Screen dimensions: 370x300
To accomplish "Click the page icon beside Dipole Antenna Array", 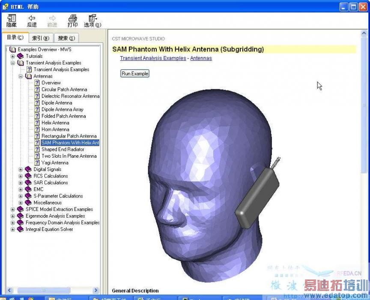I will 37,109.
